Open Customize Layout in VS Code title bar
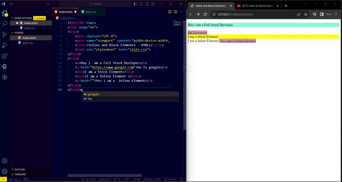The height and width of the screenshot is (182, 342). click(x=153, y=4)
